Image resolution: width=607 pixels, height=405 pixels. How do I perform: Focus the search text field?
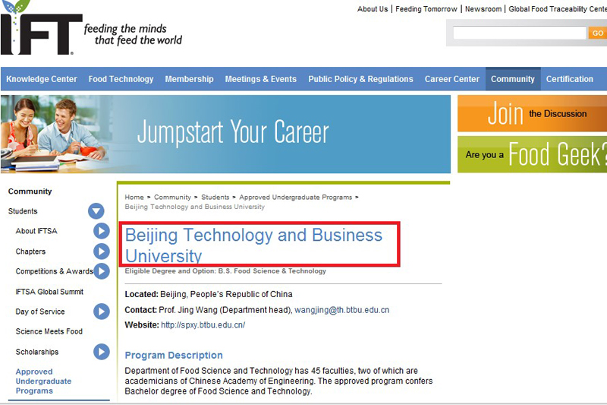519,33
